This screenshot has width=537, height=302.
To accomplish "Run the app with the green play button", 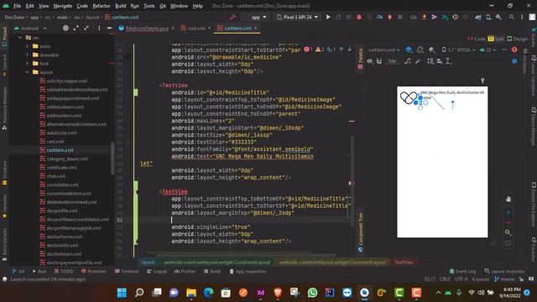I will 328,17.
